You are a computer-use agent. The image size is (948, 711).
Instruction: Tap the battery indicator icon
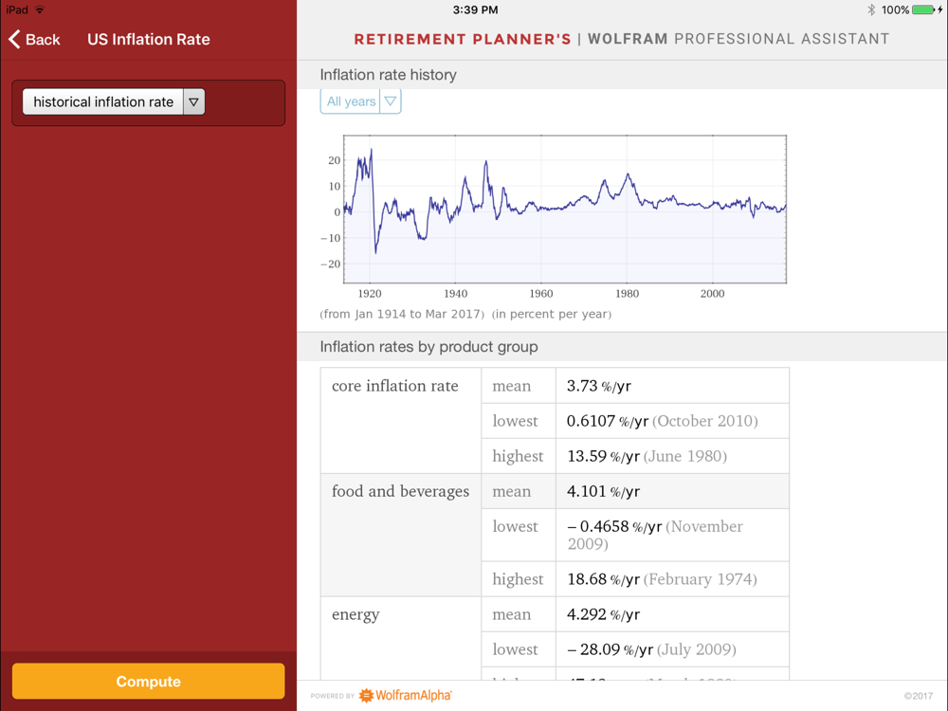point(923,9)
